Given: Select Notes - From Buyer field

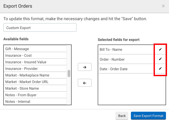Looking at the screenshot, I should click(x=35, y=95).
